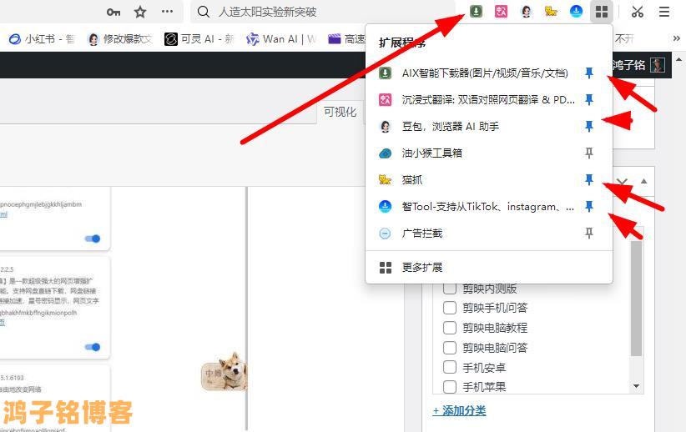Unpin AIX智能下载器 from toolbar
The image size is (686, 432).
point(588,73)
